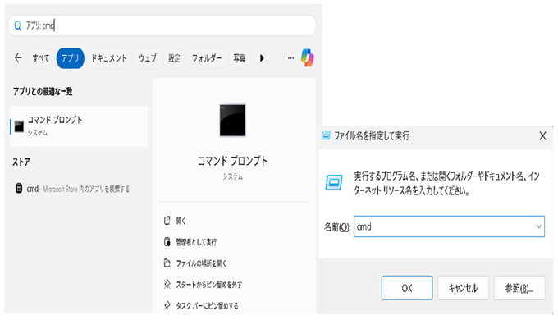This screenshot has height=320, width=558.
Task: Click 参照 browse button in Run dialog
Action: coord(519,288)
